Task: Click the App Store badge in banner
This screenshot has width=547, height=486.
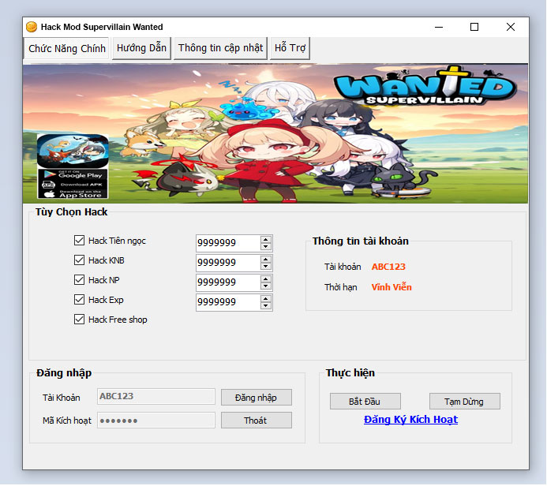Action: coord(73,194)
